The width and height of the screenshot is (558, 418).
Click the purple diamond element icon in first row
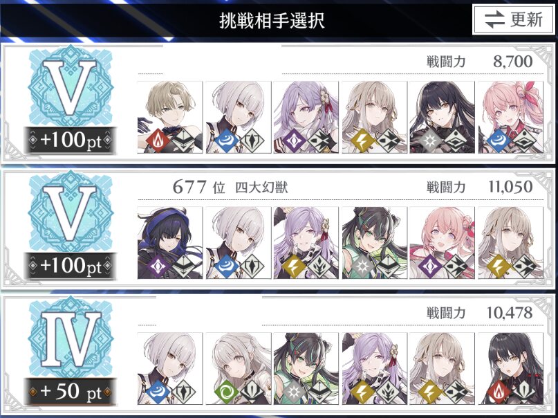pyautogui.click(x=294, y=141)
